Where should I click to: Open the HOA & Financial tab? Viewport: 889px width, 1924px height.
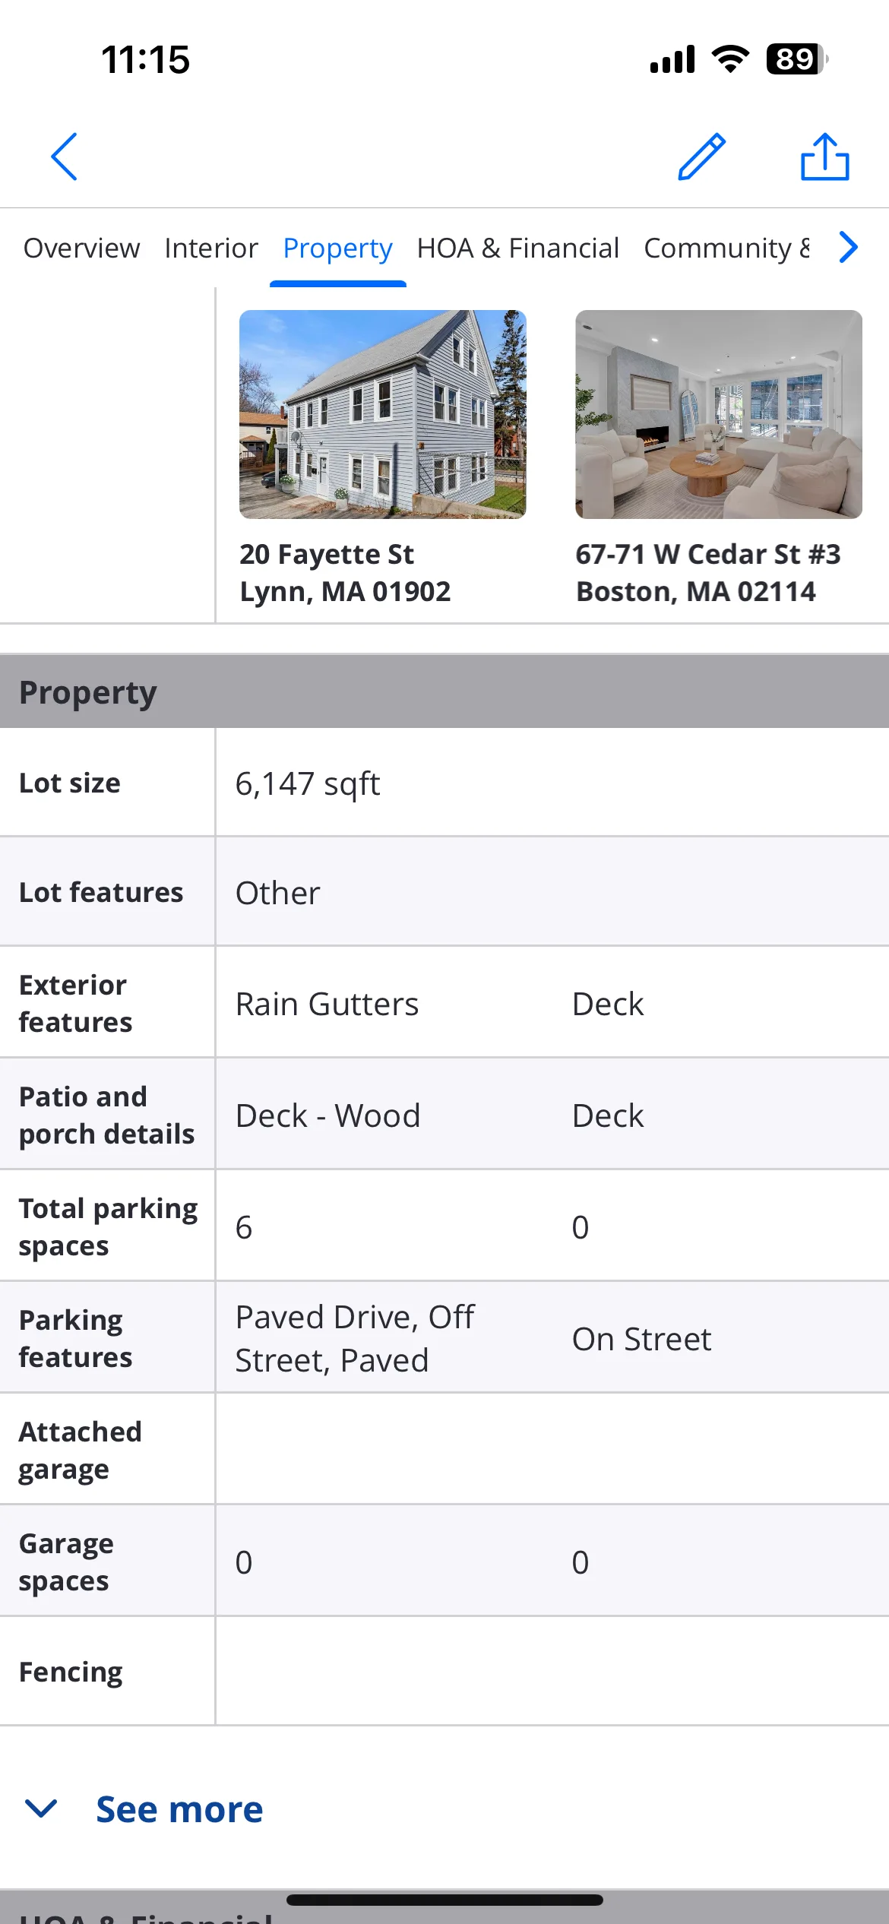(518, 248)
